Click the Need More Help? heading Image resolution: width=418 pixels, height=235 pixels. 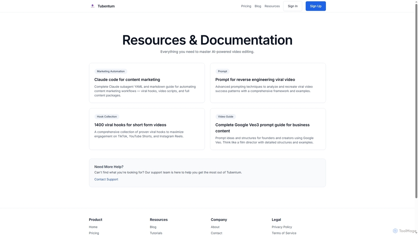(x=109, y=167)
